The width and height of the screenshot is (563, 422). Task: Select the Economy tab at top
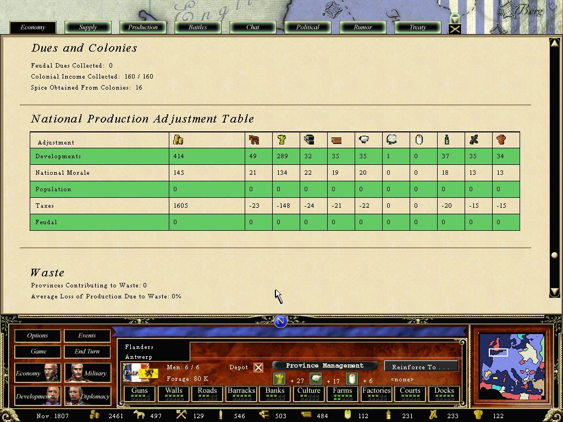[32, 27]
